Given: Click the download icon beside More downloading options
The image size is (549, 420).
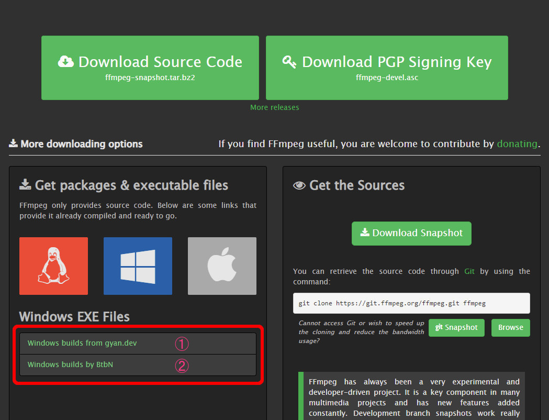Looking at the screenshot, I should pyautogui.click(x=13, y=144).
